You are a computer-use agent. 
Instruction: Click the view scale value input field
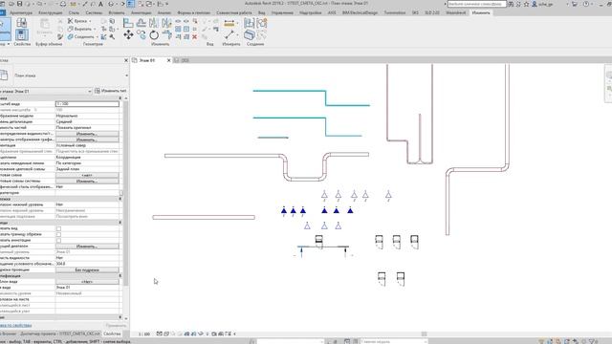click(87, 104)
